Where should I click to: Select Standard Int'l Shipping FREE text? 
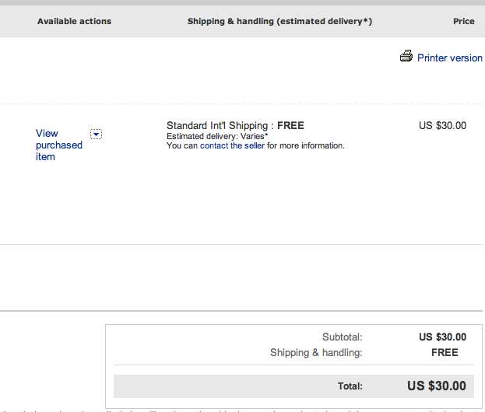tap(235, 125)
